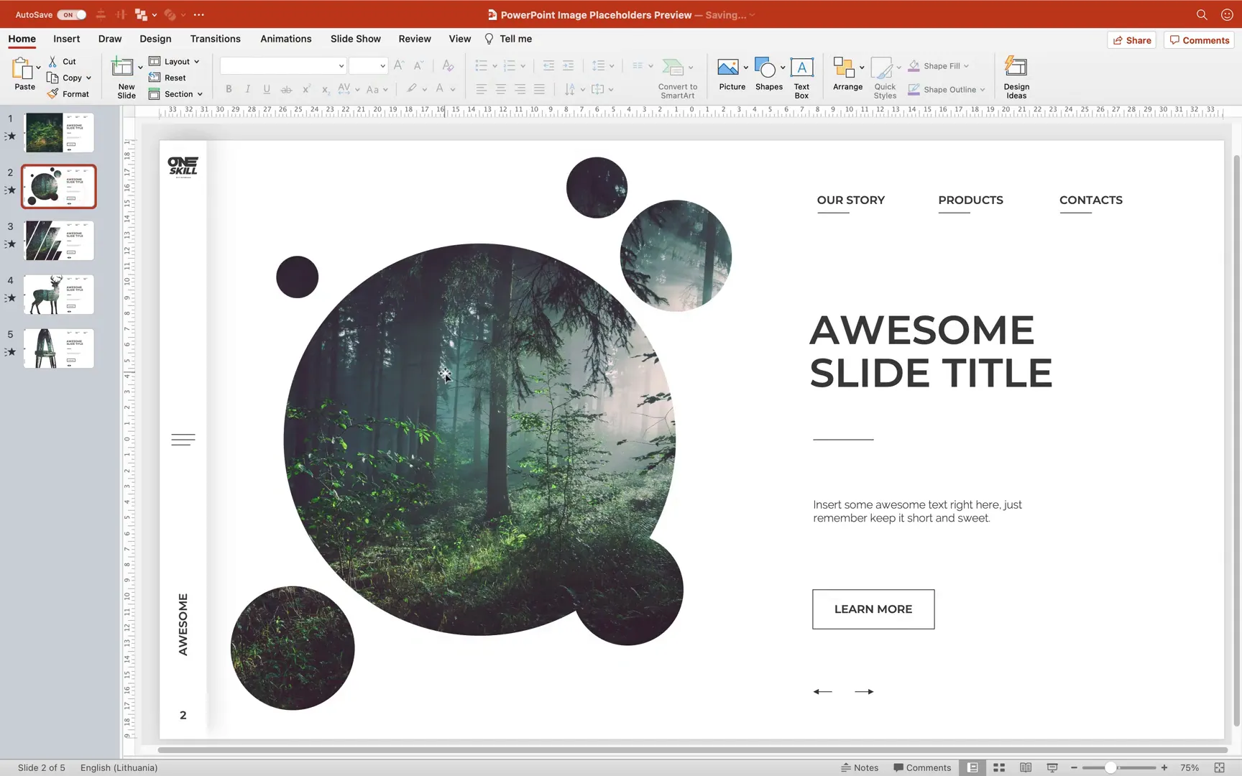Image resolution: width=1242 pixels, height=776 pixels.
Task: Open Design Ideas pane
Action: pyautogui.click(x=1016, y=78)
